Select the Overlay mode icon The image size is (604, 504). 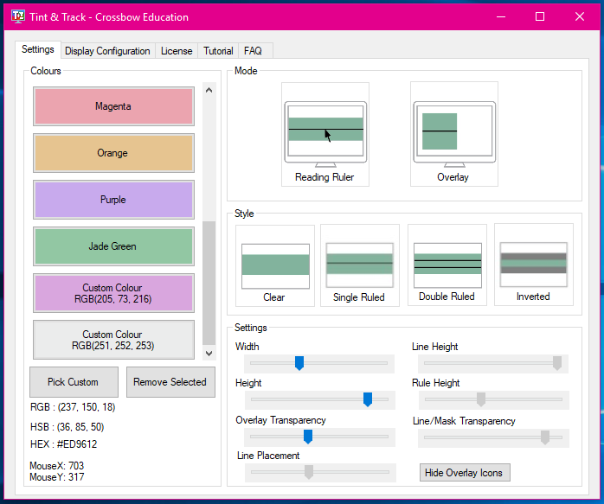(x=454, y=134)
